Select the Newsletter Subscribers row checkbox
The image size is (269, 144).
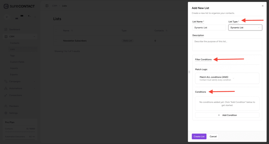[x=56, y=41]
